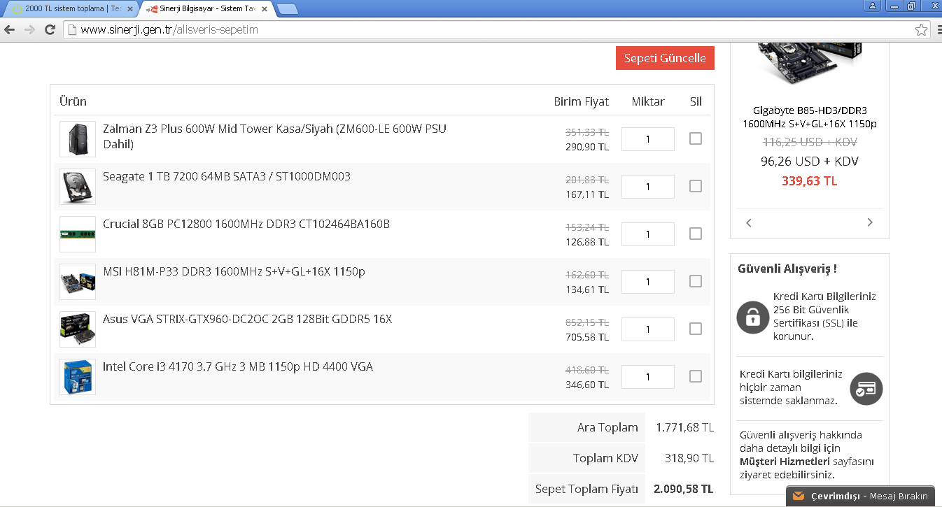Mark MSI H81M-P33 for removal
The height and width of the screenshot is (507, 942).
(x=695, y=281)
